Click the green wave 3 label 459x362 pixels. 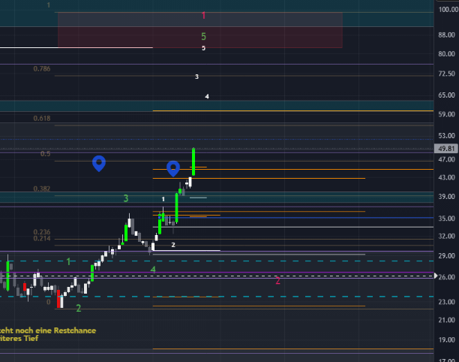pos(126,198)
